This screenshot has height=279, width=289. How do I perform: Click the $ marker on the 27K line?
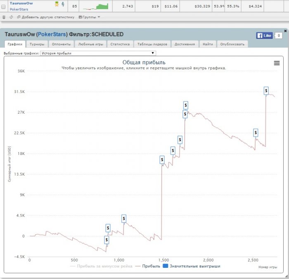click(185, 114)
